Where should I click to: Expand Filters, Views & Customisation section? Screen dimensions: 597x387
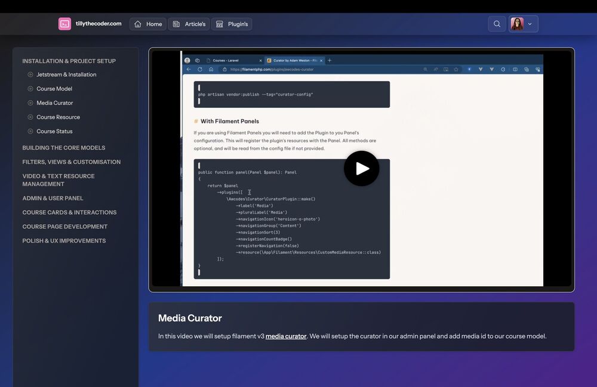click(x=72, y=162)
